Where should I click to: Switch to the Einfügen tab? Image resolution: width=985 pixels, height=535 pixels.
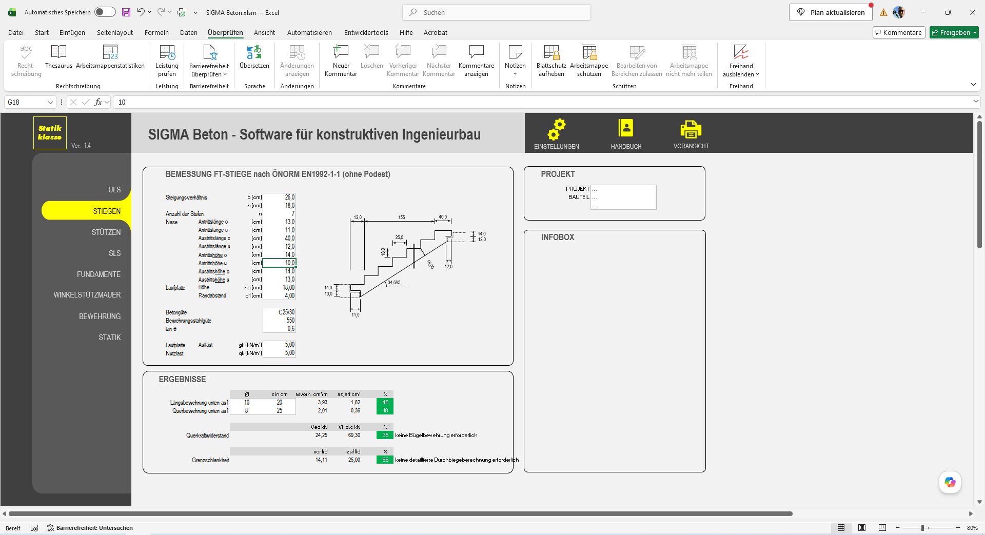[72, 32]
